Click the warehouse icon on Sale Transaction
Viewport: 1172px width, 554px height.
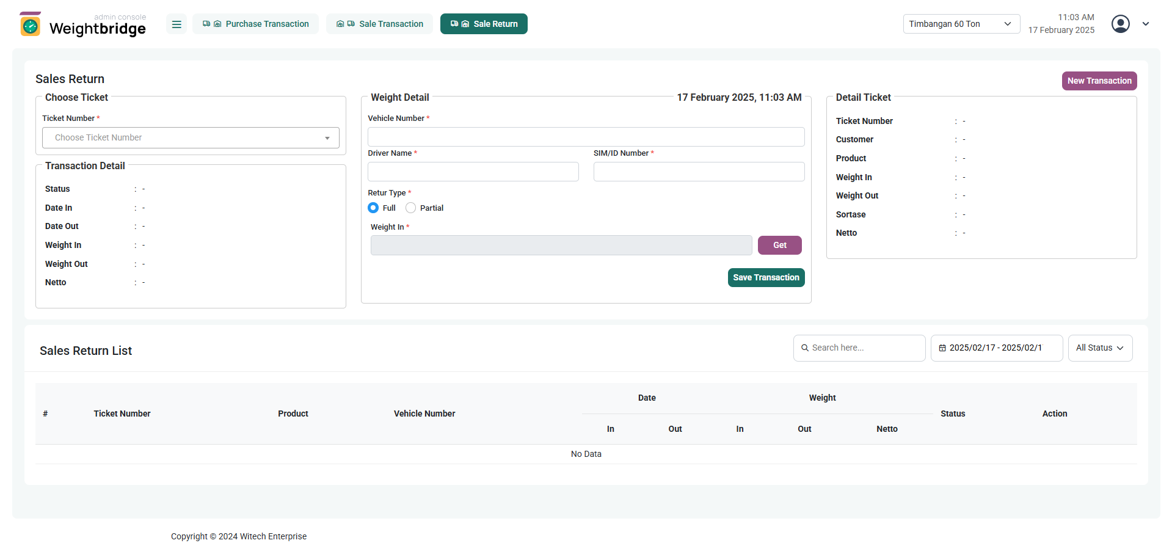pyautogui.click(x=340, y=24)
